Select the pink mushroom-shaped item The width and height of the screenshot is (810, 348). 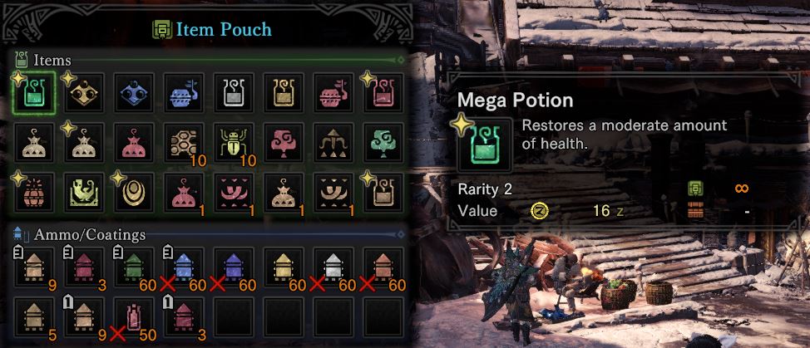[x=284, y=143]
